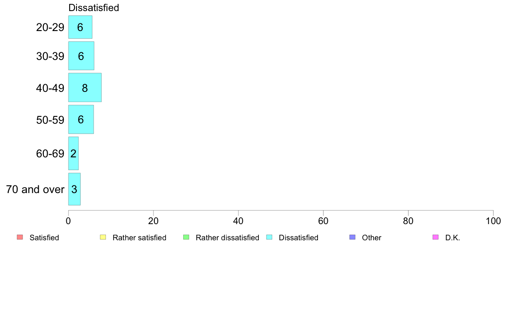Select the 40-49 bar showing 8

pyautogui.click(x=85, y=88)
